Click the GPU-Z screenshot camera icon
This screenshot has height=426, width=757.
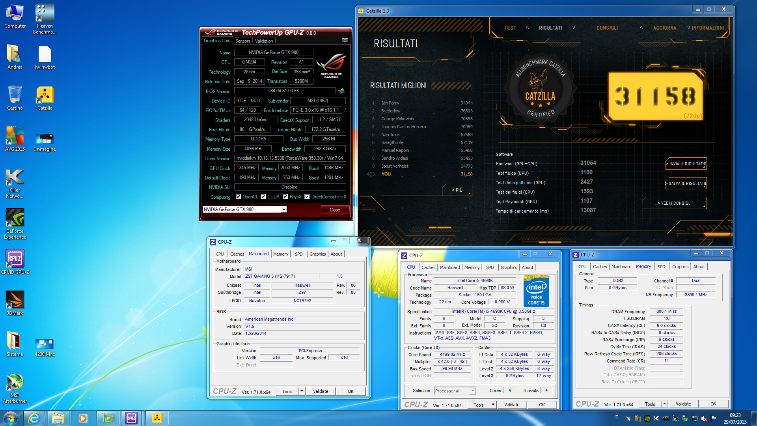pos(345,40)
